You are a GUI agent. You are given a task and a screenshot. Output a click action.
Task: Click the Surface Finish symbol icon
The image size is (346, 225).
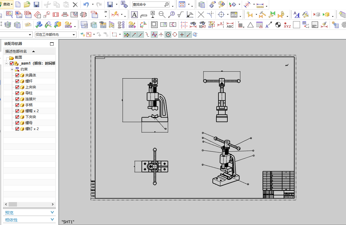coord(181,15)
